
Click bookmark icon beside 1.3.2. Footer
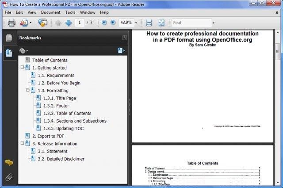click(38, 105)
